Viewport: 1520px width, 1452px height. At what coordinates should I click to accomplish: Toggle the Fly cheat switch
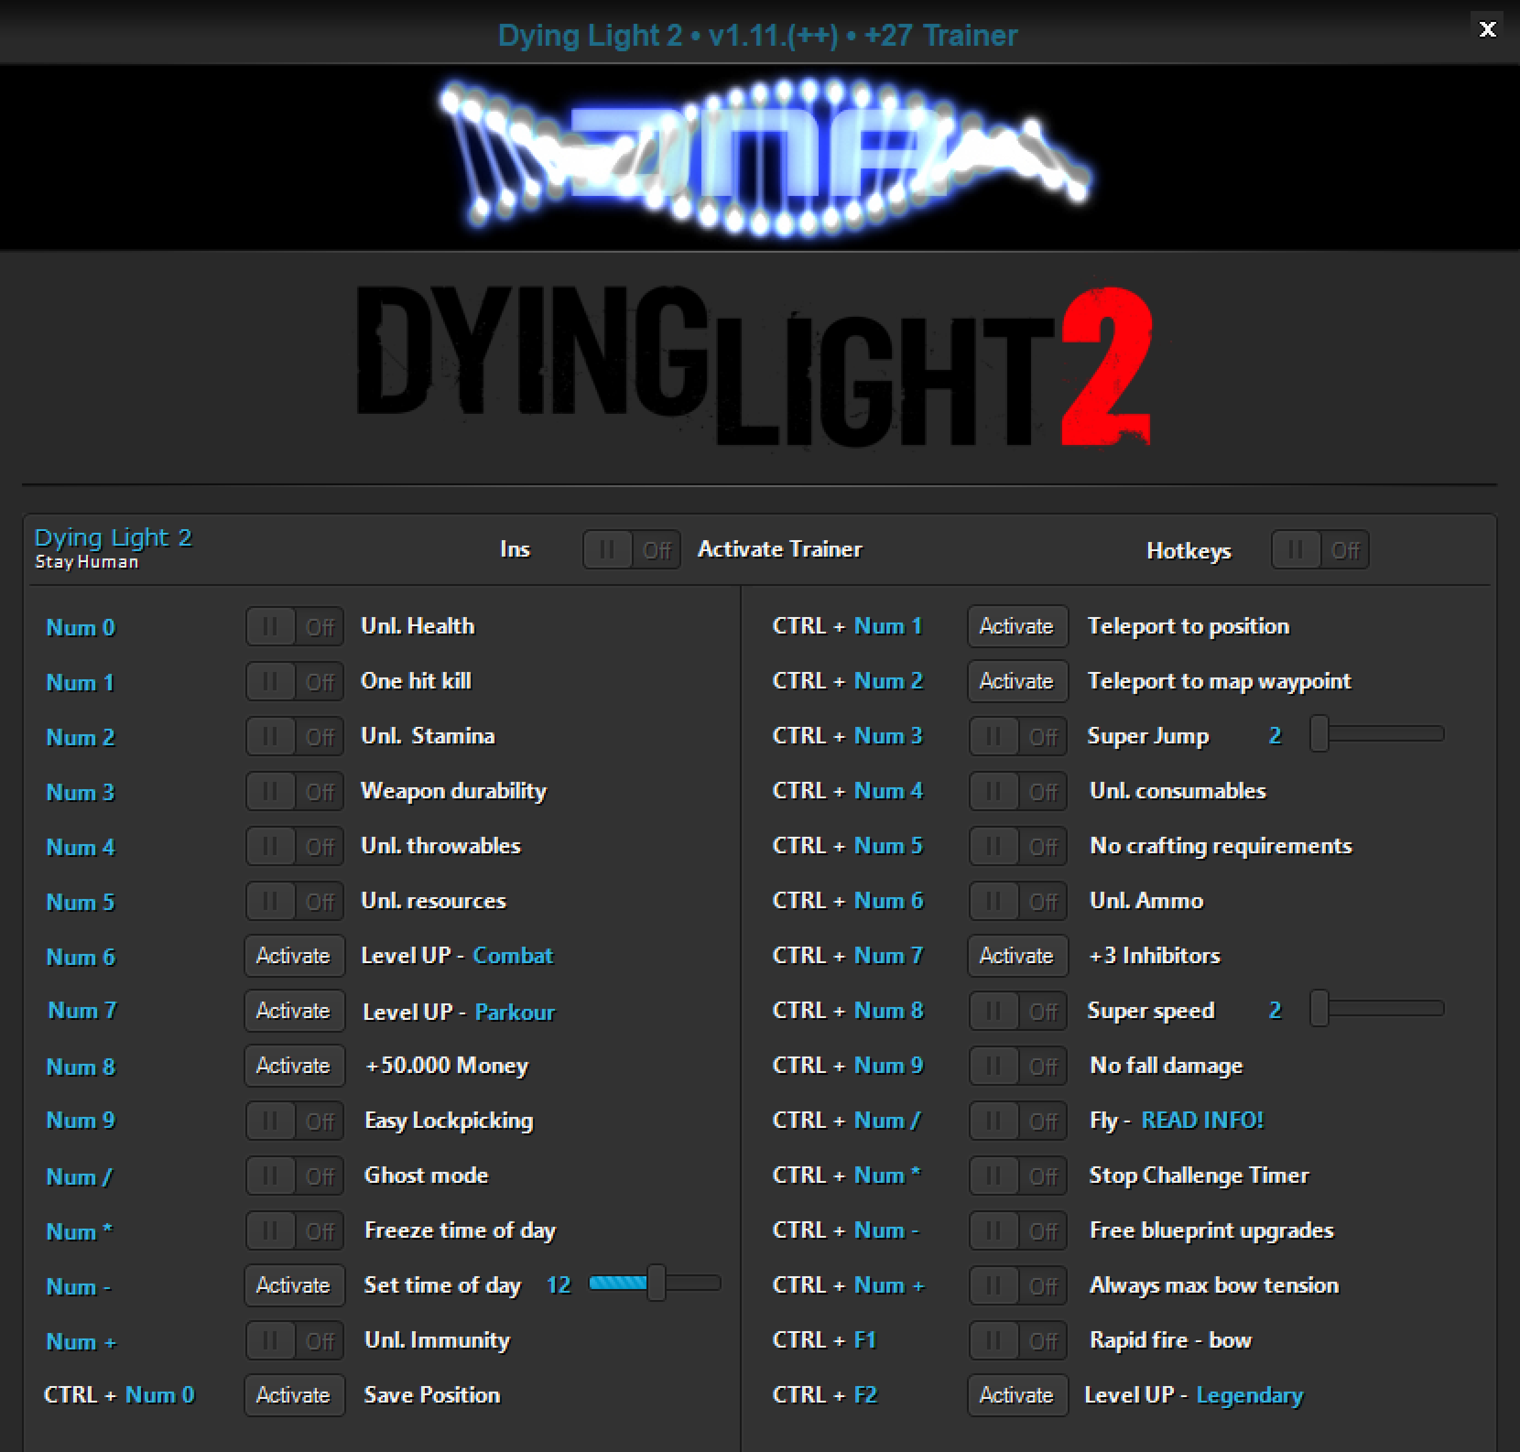1018,1121
